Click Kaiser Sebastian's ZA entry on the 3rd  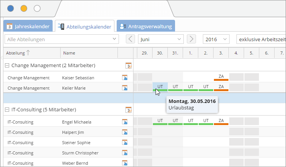pyautogui.click(x=221, y=77)
